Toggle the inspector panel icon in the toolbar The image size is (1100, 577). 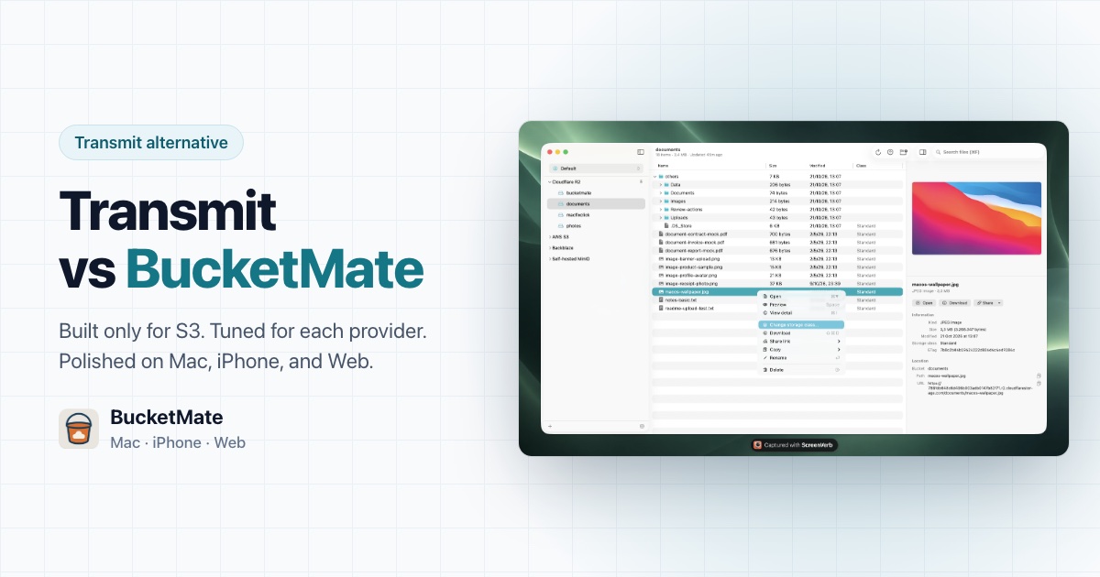(923, 152)
